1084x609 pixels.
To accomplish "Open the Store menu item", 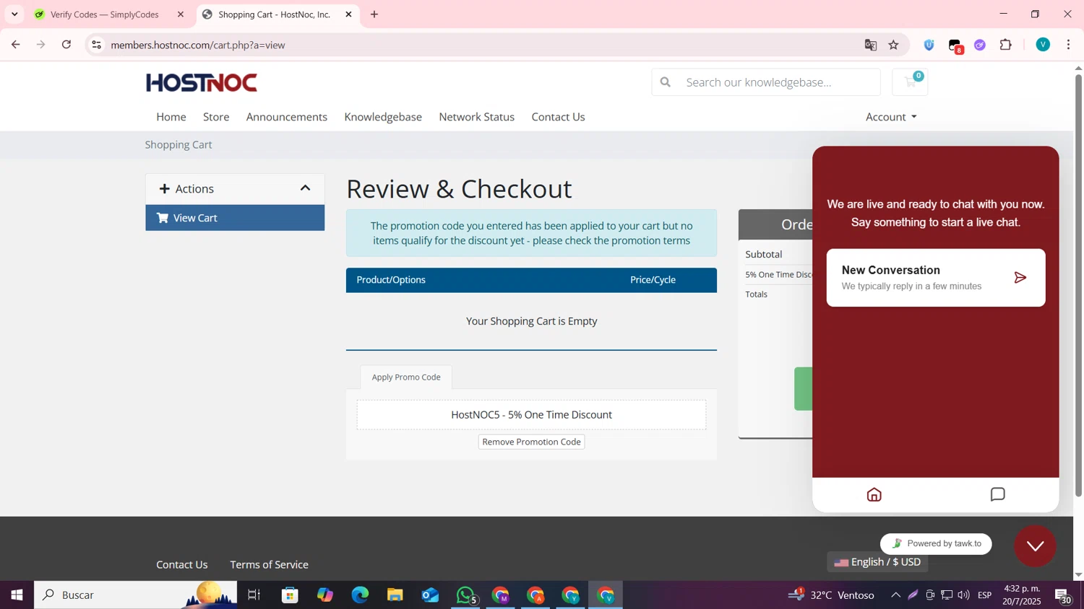I will pyautogui.click(x=216, y=117).
